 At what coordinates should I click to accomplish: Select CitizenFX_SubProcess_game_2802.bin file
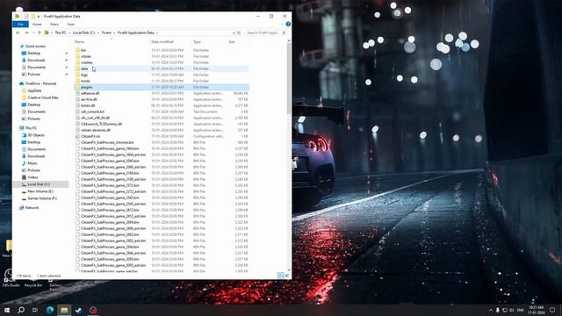(110, 234)
